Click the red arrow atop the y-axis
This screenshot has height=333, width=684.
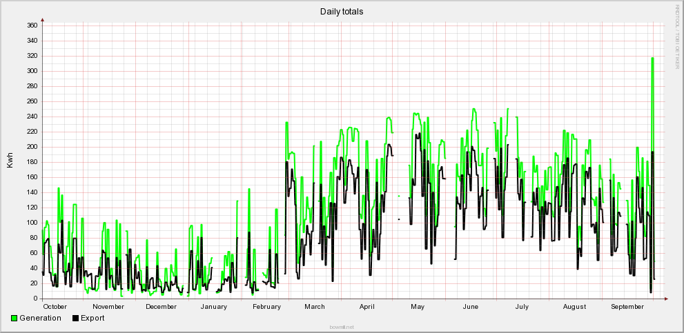(43, 20)
